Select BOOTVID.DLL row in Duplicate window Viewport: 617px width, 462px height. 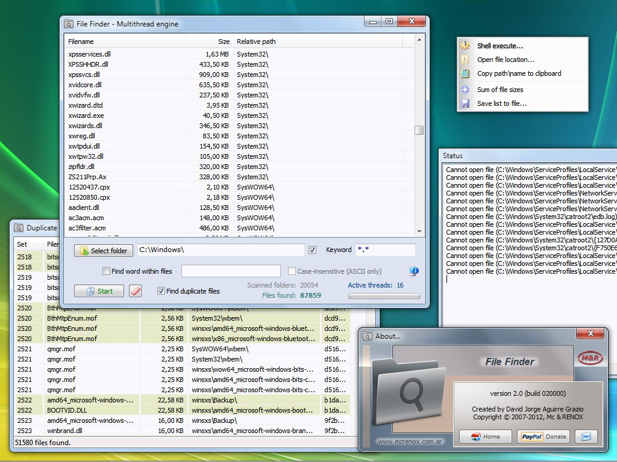[182, 410]
